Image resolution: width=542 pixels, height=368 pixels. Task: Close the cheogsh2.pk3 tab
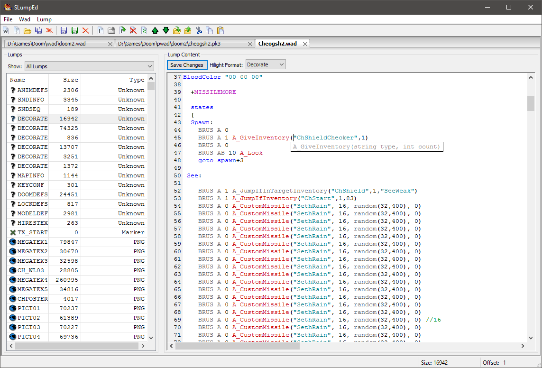[x=250, y=44]
